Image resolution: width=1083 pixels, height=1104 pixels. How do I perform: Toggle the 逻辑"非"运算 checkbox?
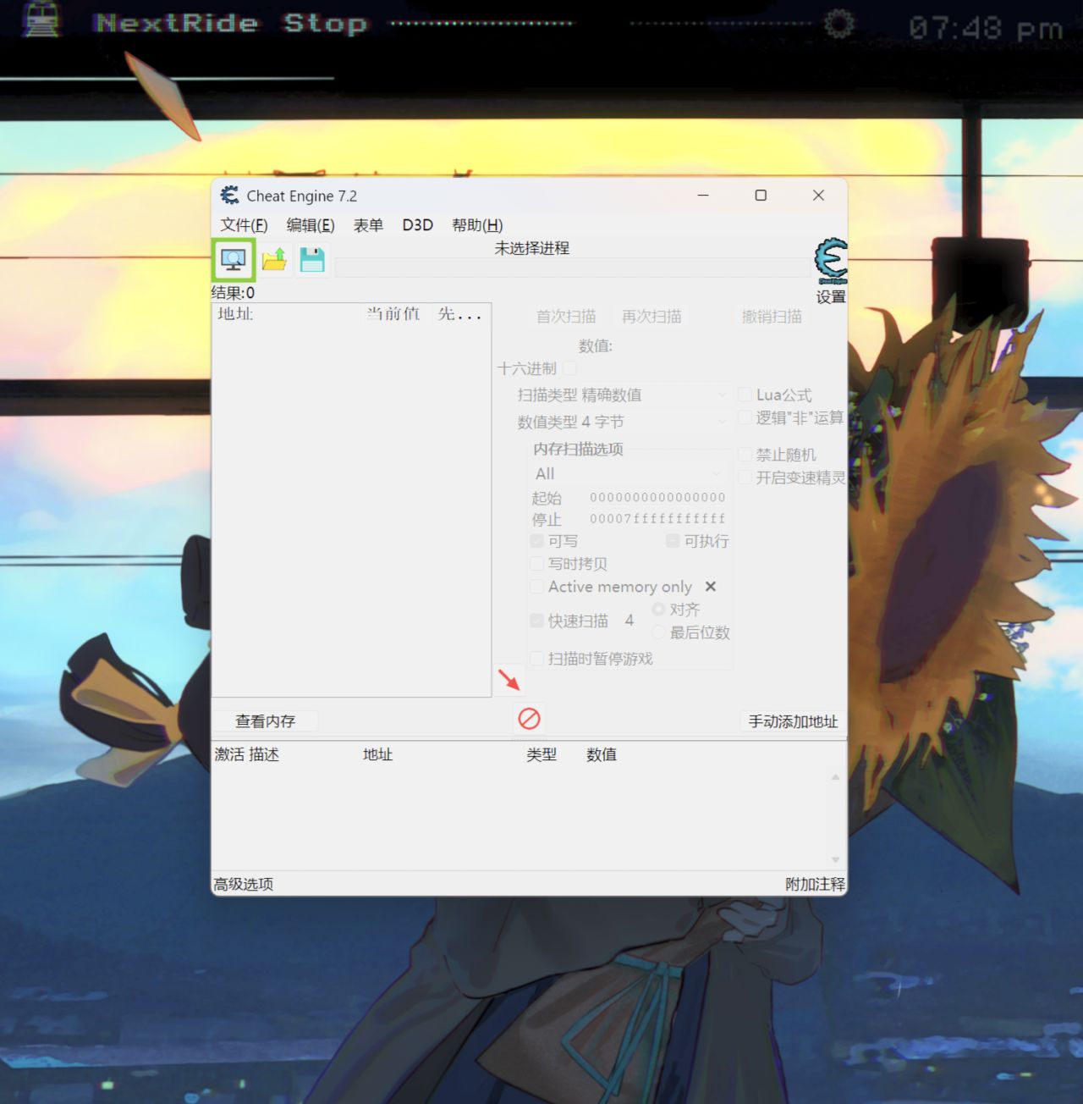[x=745, y=417]
